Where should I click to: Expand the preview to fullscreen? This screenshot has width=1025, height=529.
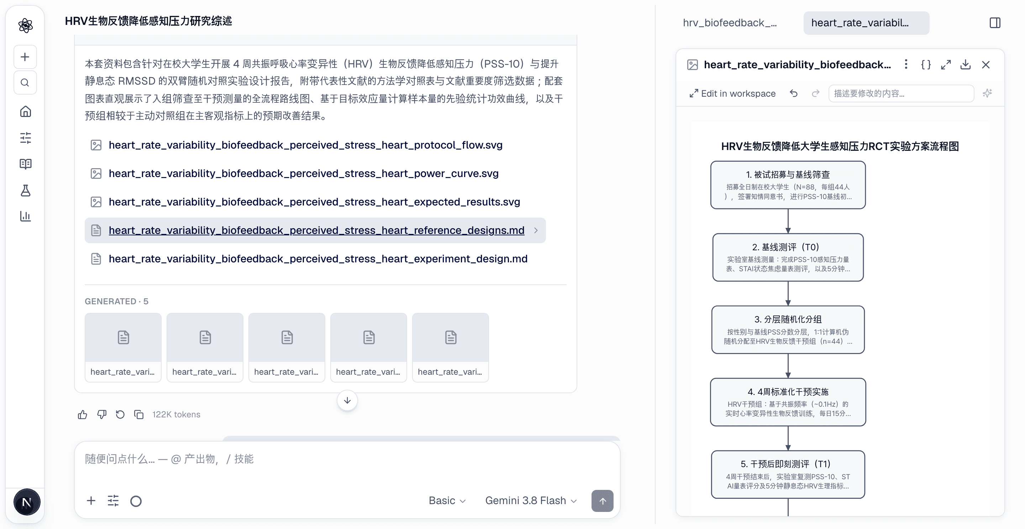(x=946, y=64)
